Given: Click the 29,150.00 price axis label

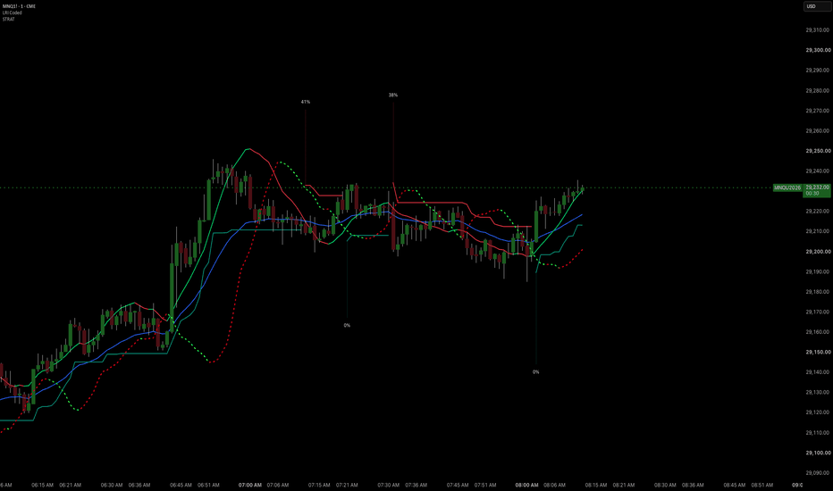Looking at the screenshot, I should point(818,353).
